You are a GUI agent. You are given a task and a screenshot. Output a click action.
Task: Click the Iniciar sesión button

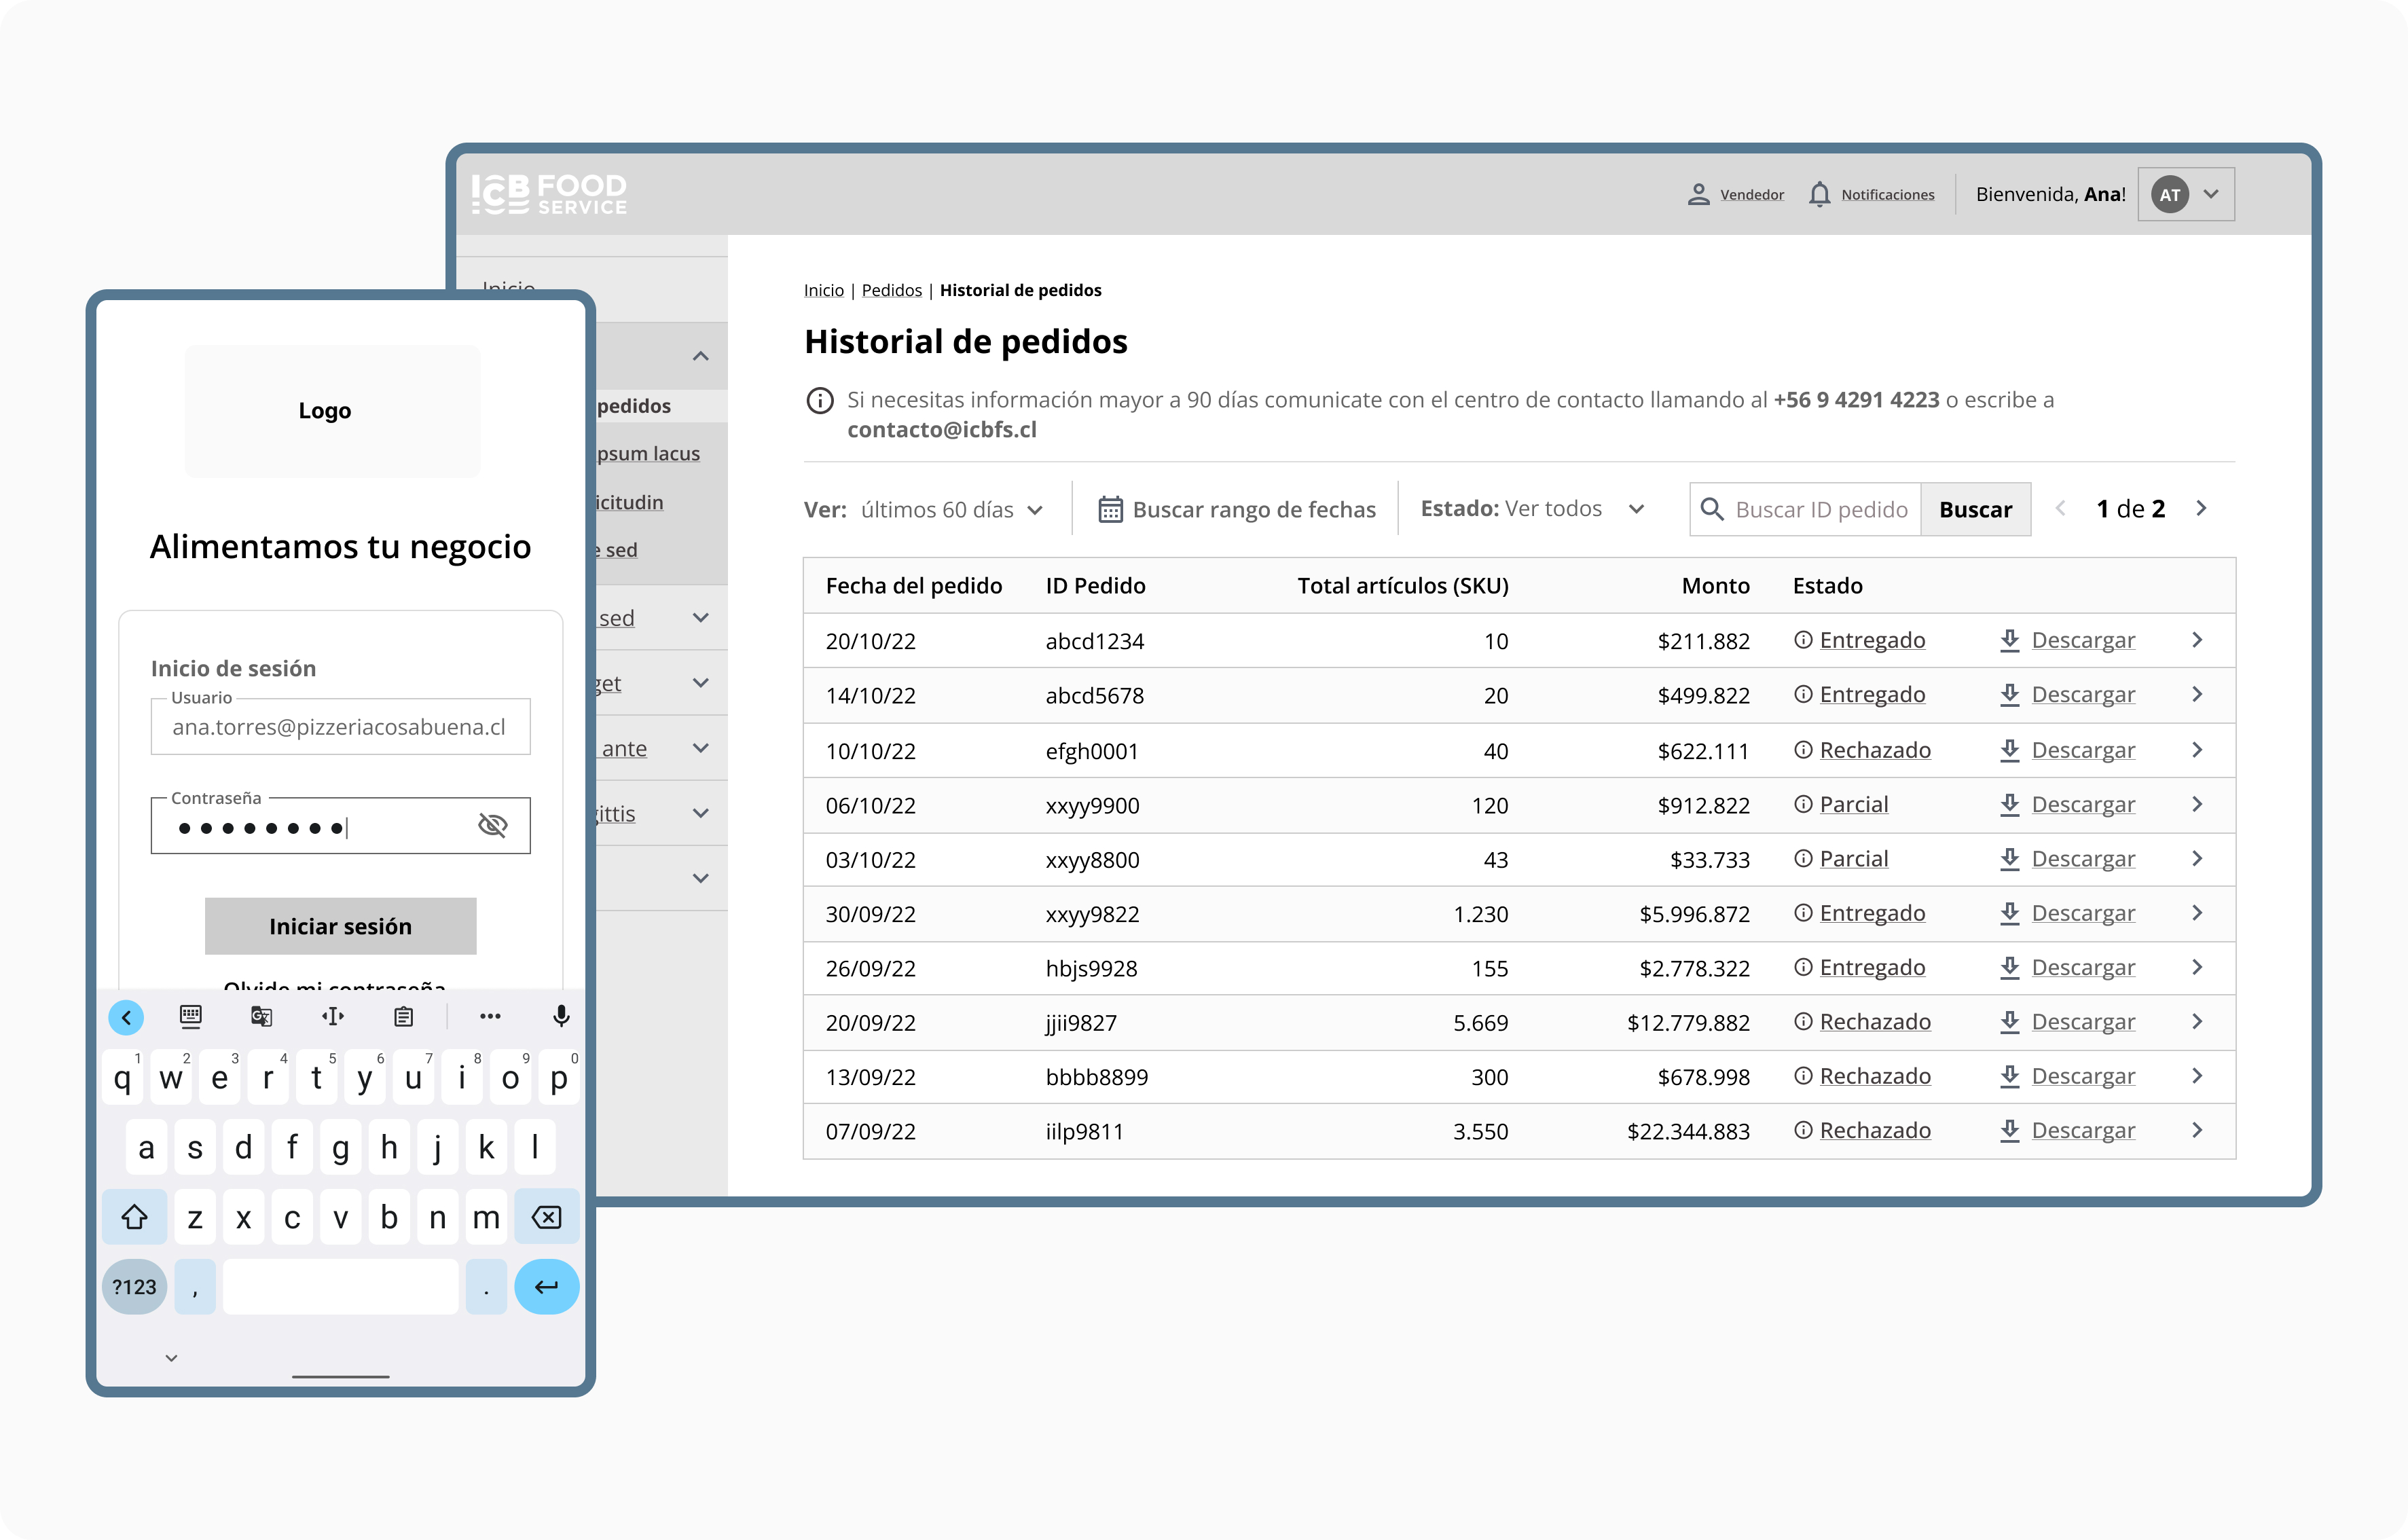340,926
